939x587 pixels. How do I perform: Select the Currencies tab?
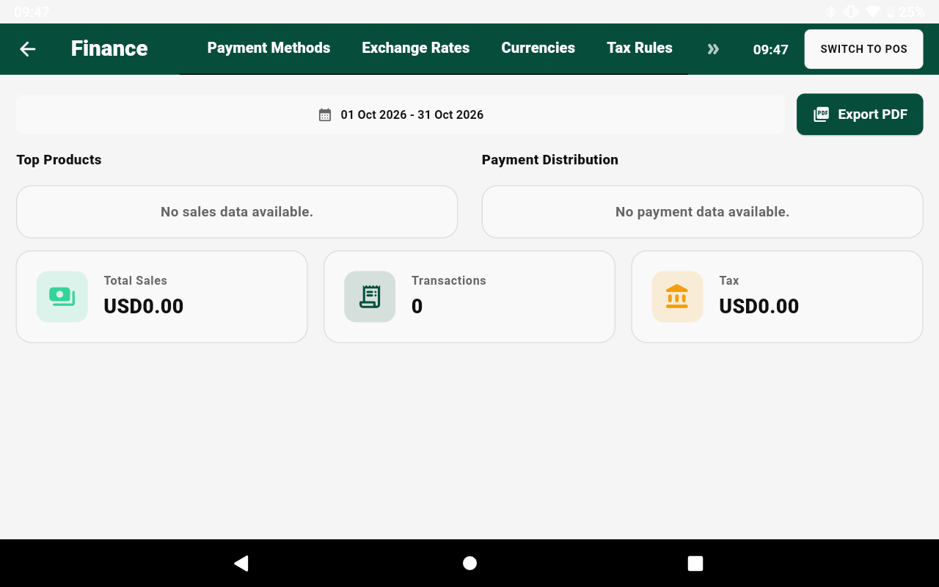[538, 48]
